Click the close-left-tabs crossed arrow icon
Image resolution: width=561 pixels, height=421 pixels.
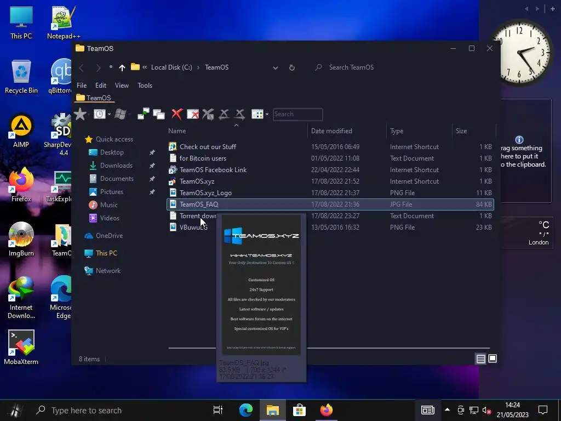pyautogui.click(x=224, y=114)
